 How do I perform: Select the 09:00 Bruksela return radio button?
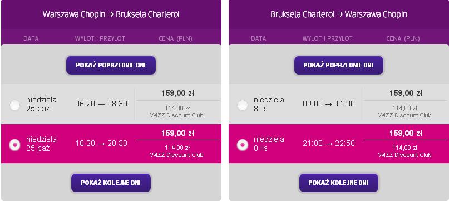242,106
